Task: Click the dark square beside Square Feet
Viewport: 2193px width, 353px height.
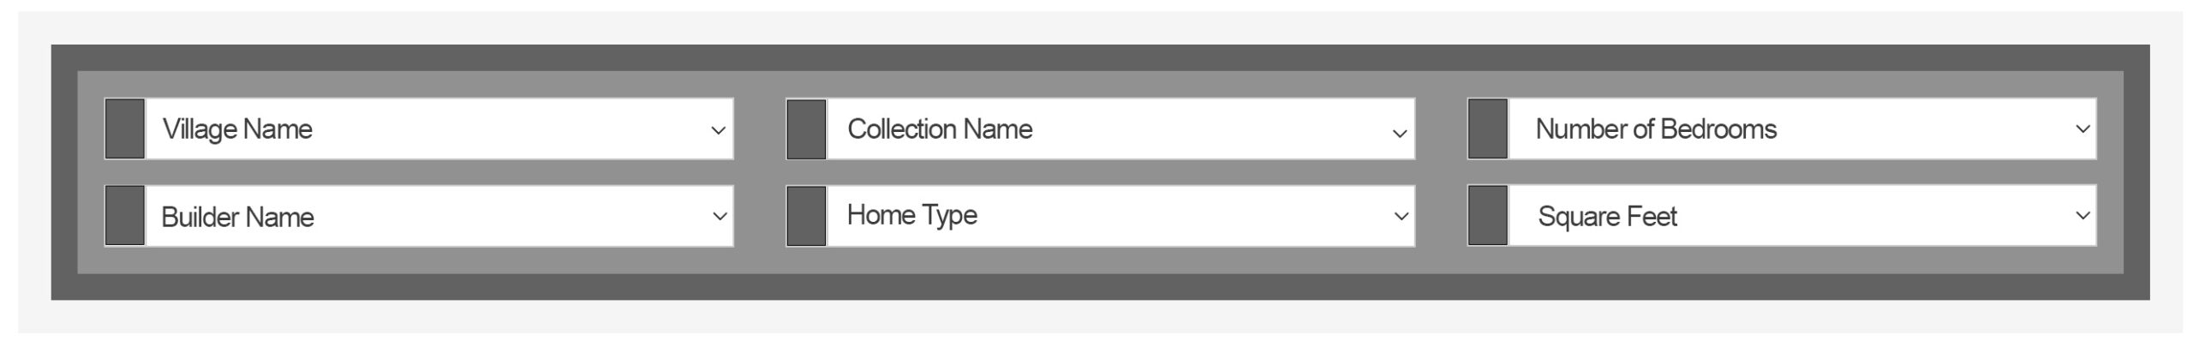Action: pyautogui.click(x=1487, y=216)
